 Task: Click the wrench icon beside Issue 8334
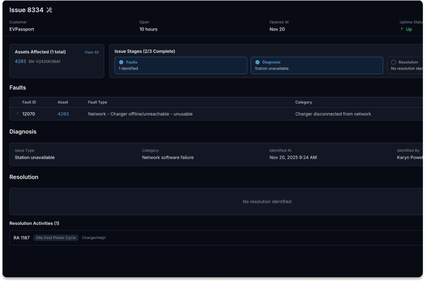(x=50, y=10)
